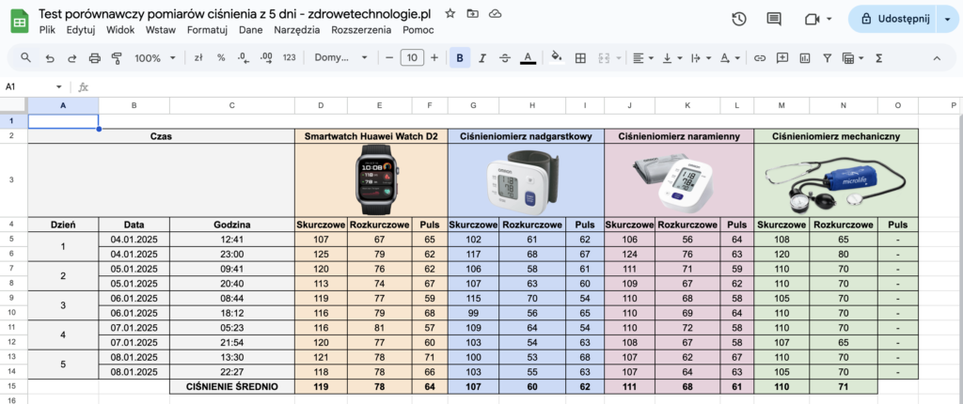Star this spreadsheet document
This screenshot has height=404, width=963.
[450, 14]
